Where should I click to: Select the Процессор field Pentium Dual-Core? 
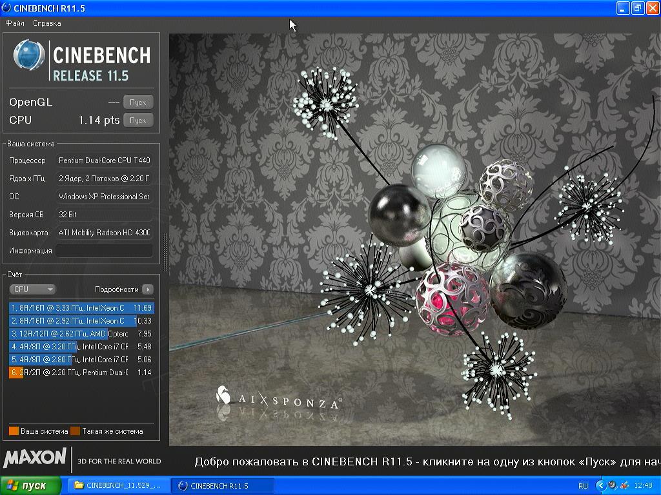pos(104,160)
